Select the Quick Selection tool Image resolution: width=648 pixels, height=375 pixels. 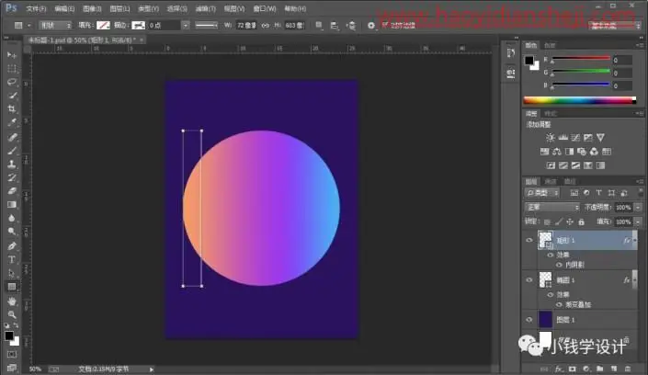click(x=12, y=96)
